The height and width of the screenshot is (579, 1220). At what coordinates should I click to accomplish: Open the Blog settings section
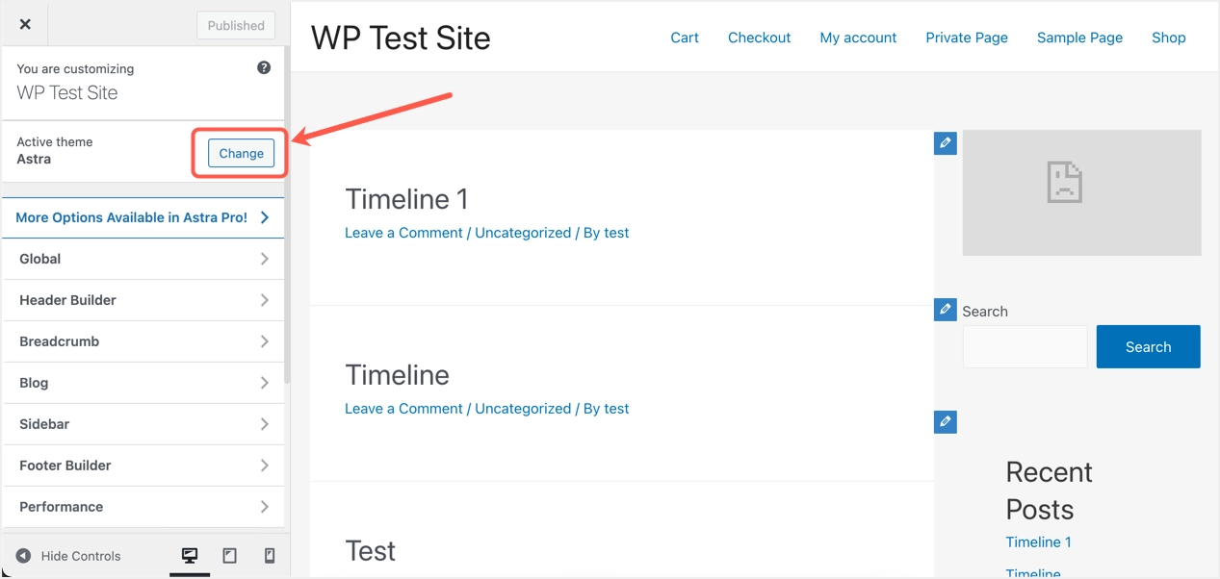coord(144,383)
